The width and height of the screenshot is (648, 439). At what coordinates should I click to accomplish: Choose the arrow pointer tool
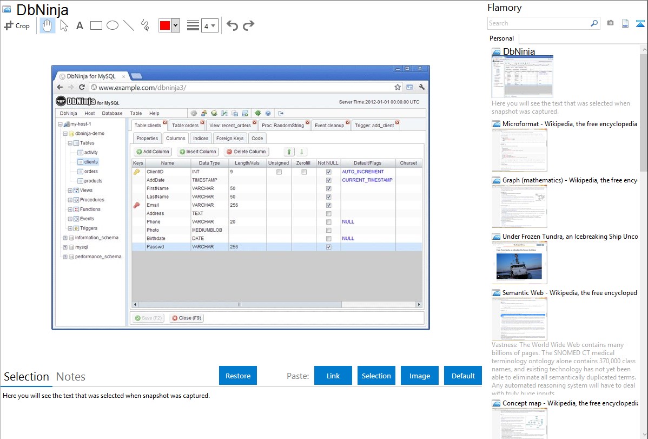click(64, 25)
